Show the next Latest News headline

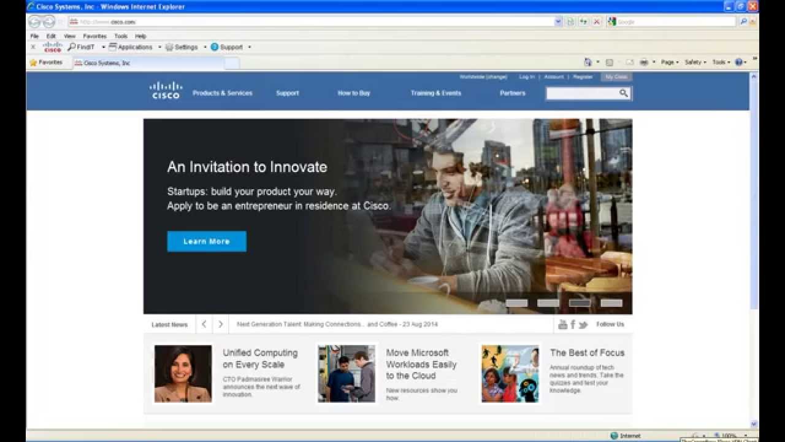(221, 324)
